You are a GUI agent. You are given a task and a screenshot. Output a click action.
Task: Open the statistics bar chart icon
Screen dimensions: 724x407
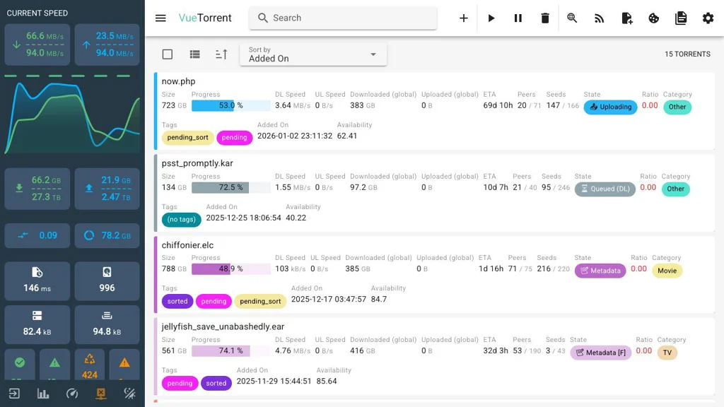pos(43,394)
